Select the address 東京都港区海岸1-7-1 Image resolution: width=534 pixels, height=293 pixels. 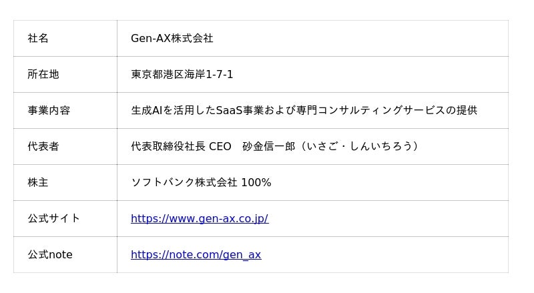(x=182, y=75)
